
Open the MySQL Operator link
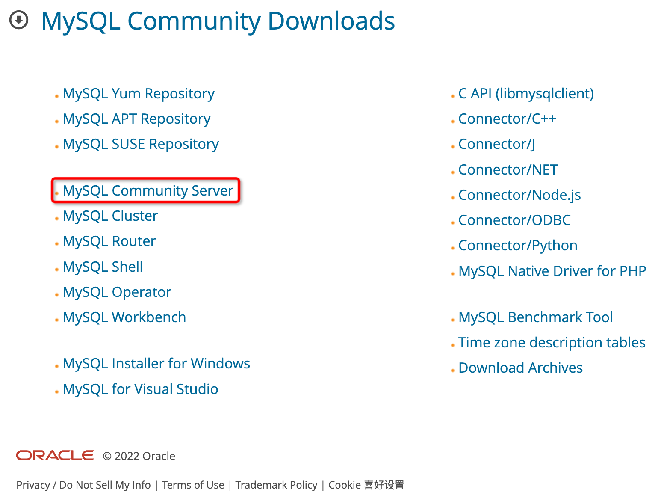117,292
